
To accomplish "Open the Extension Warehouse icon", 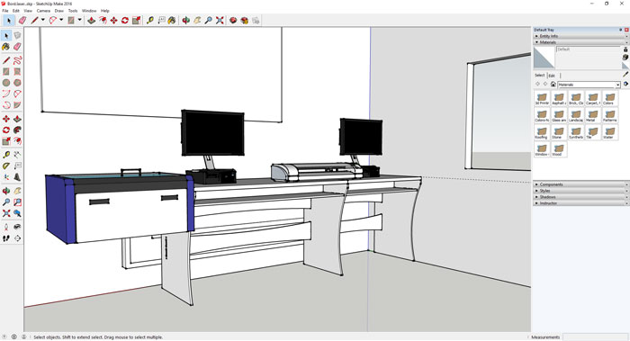I will point(244,20).
